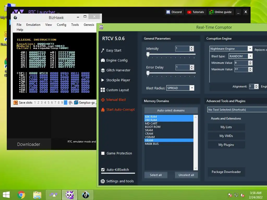Image resolution: width=267 pixels, height=200 pixels.
Task: Select BOOT ROM memory domain
Action: pos(169,127)
